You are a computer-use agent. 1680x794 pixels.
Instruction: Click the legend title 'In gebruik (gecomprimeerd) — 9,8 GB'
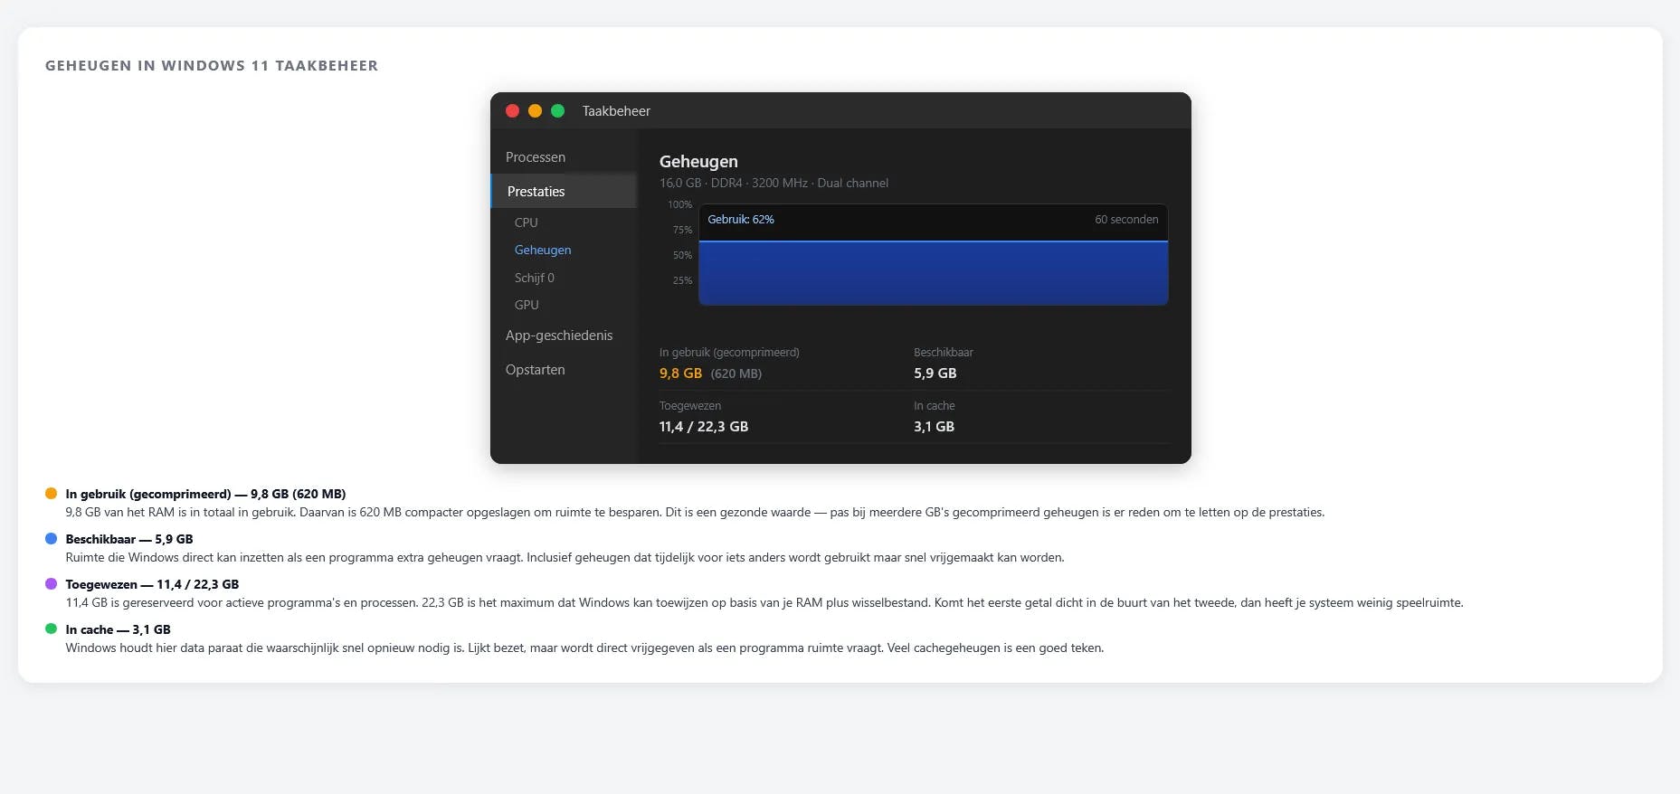[x=205, y=494]
